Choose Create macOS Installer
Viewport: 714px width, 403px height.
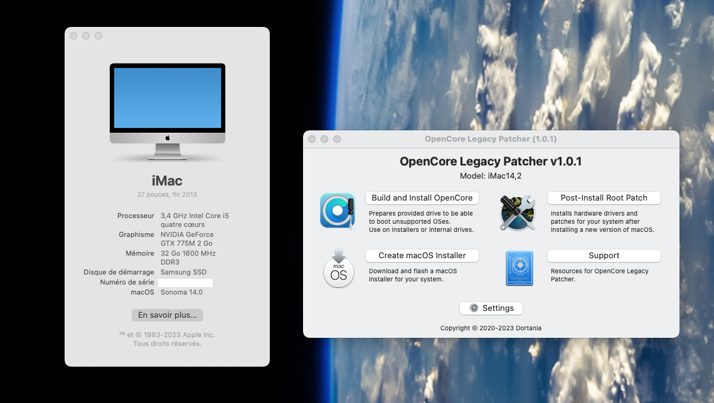click(x=422, y=256)
